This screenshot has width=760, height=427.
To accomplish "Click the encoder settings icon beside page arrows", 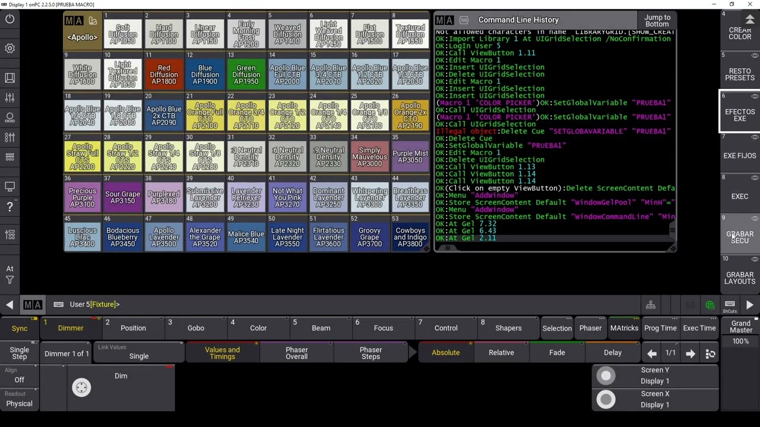I will point(710,353).
